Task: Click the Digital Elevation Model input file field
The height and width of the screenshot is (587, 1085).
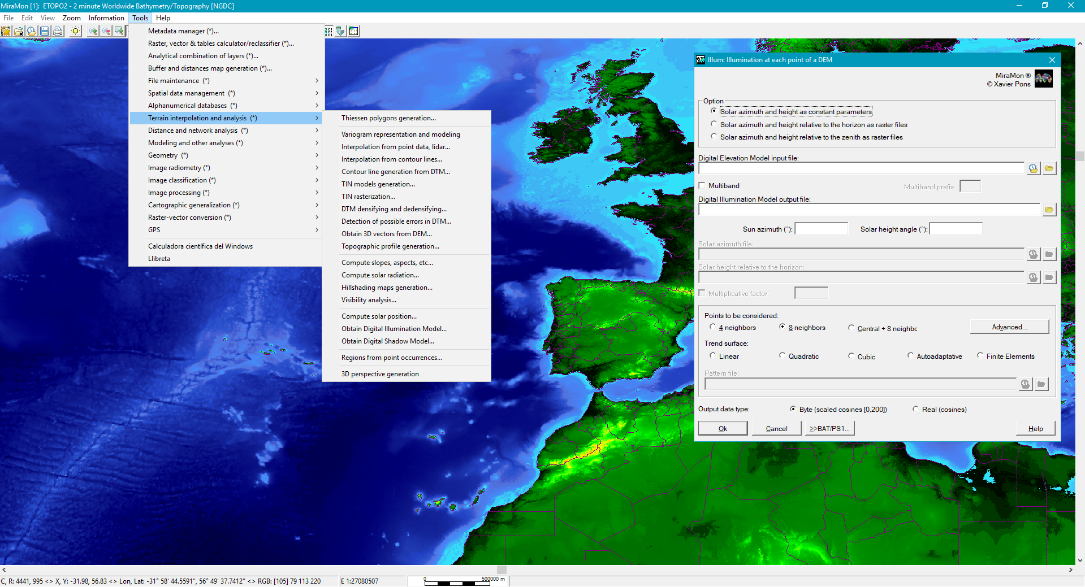Action: coord(861,168)
